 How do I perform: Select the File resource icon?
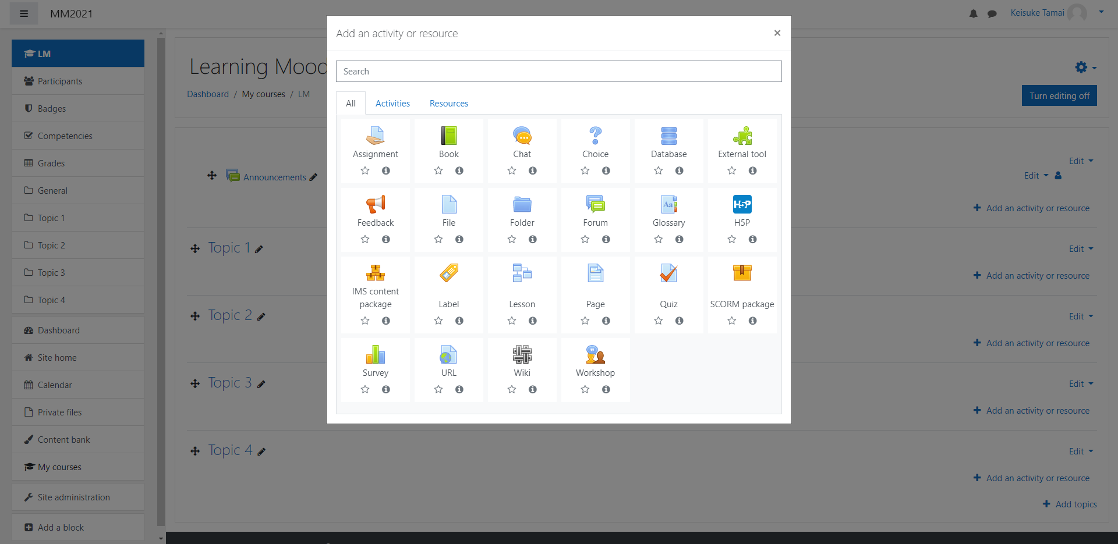[x=449, y=204]
